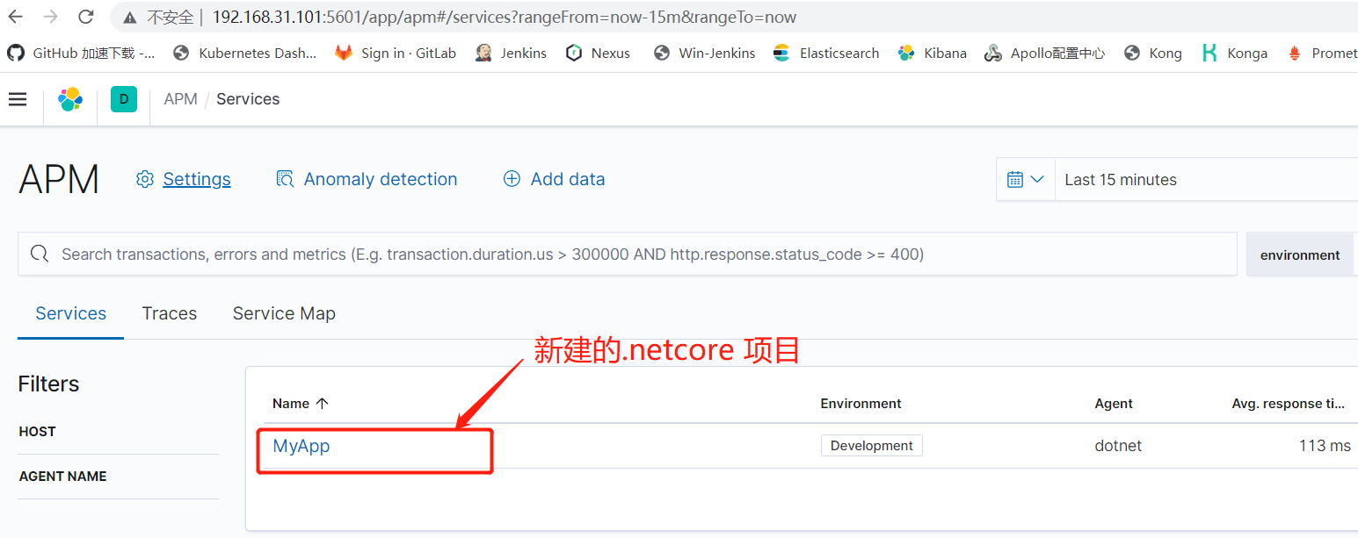Switch to the Service Map tab
The height and width of the screenshot is (538, 1358).
pyautogui.click(x=283, y=313)
